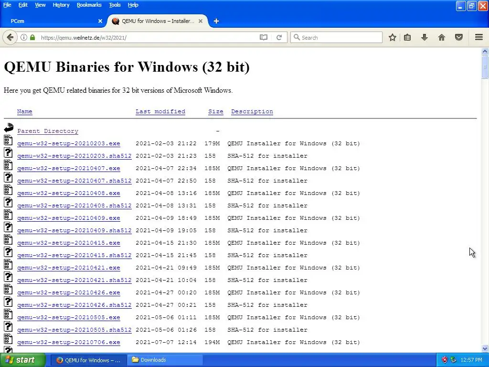This screenshot has width=489, height=367.
Task: Download qemu-w32-setup-20210706.exe link
Action: pos(69,342)
